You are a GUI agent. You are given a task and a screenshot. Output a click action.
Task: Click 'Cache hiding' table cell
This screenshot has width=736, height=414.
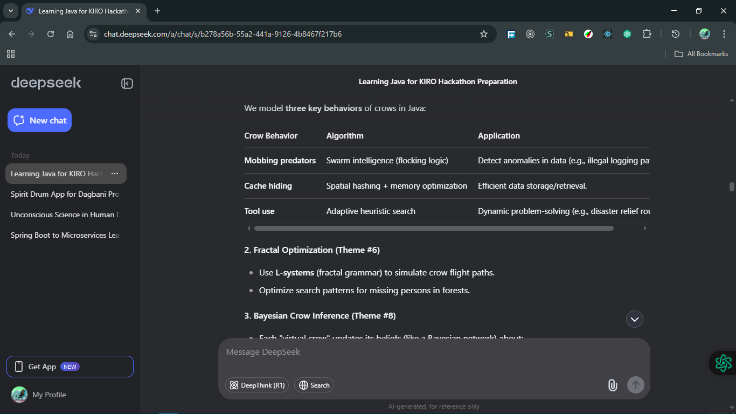[x=268, y=186]
